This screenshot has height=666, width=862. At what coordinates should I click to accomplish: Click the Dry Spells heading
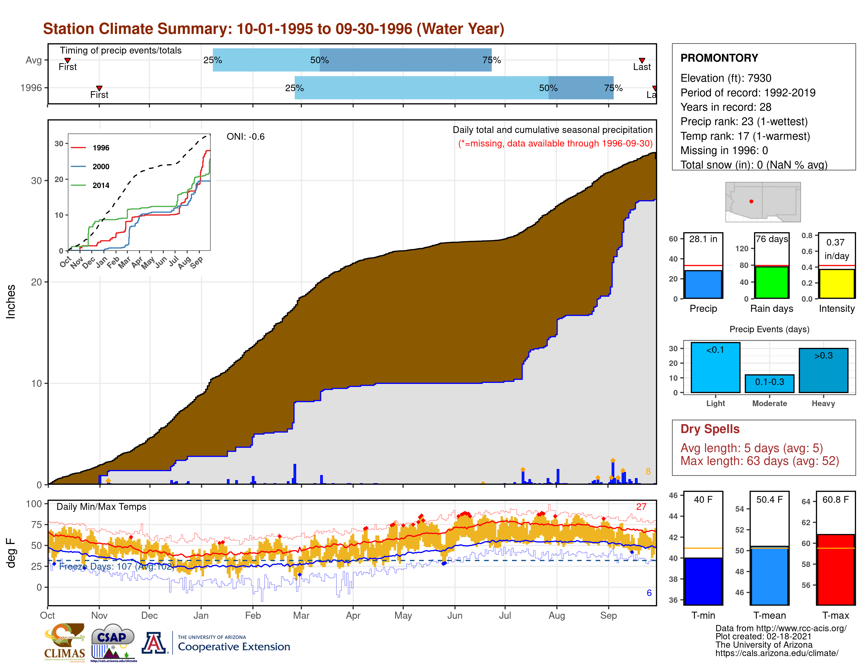pos(710,429)
